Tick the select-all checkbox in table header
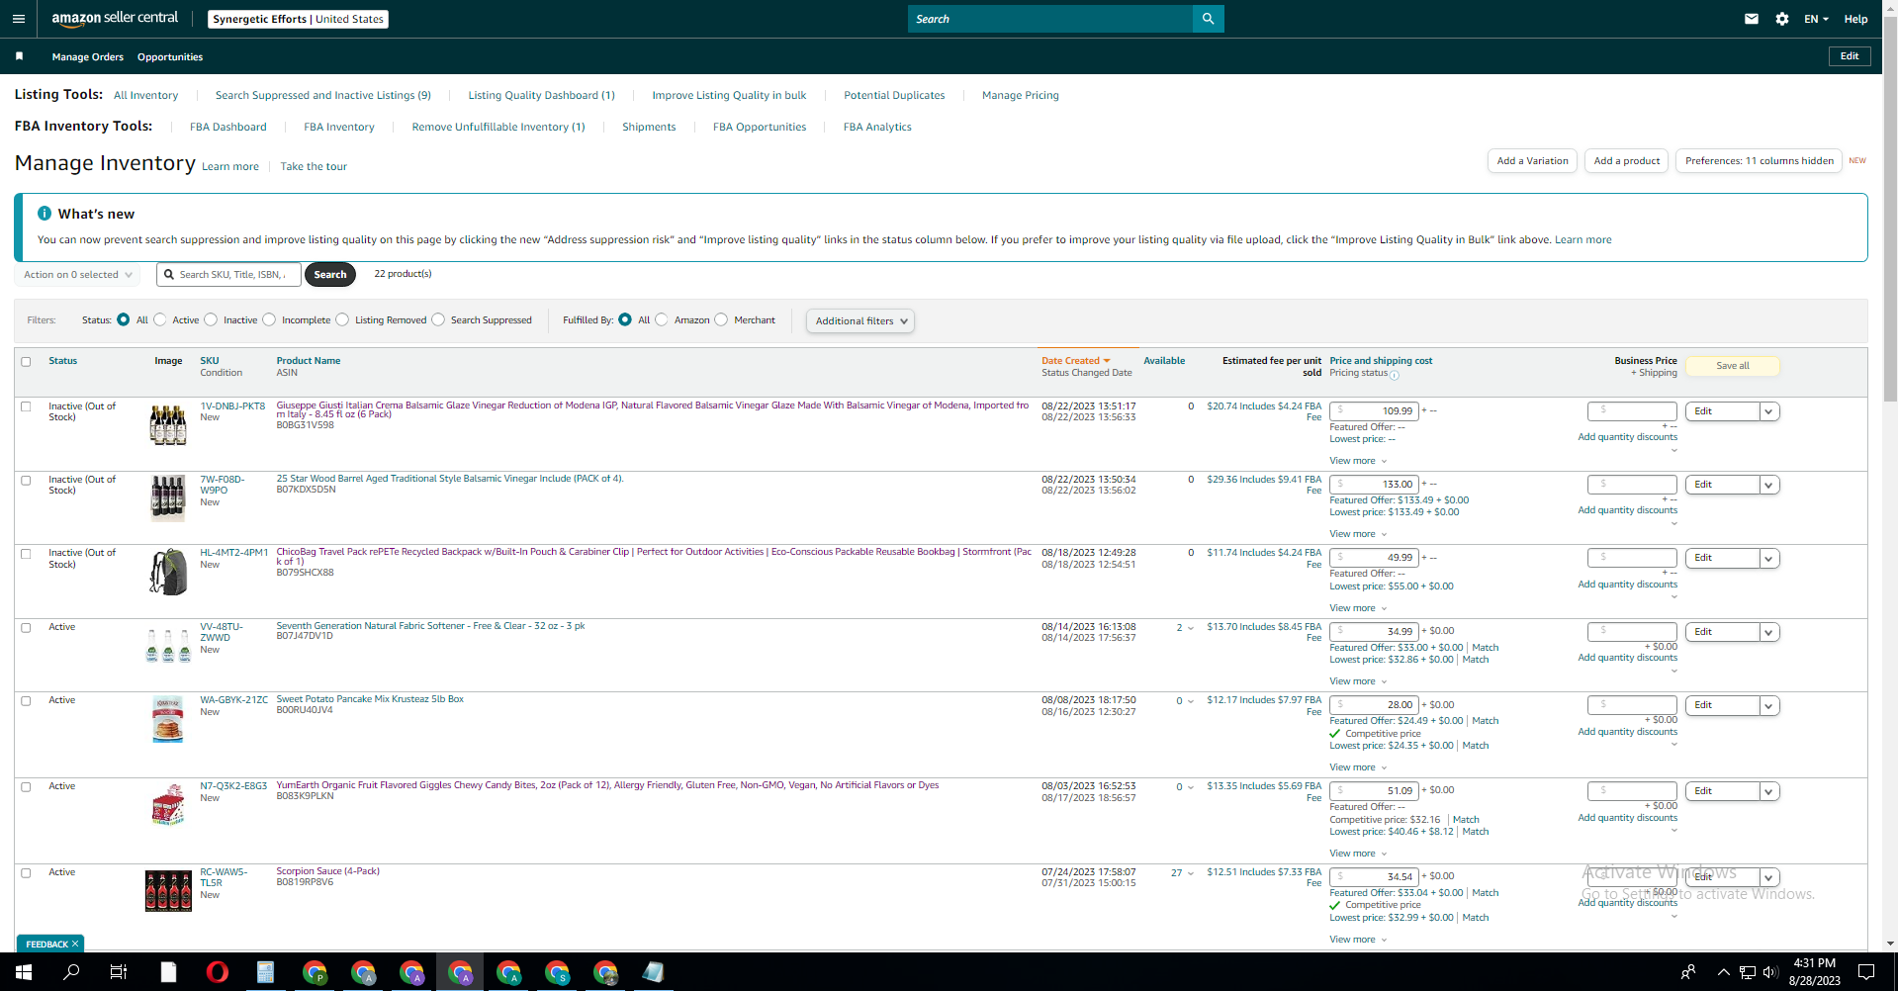The image size is (1898, 991). [x=27, y=362]
